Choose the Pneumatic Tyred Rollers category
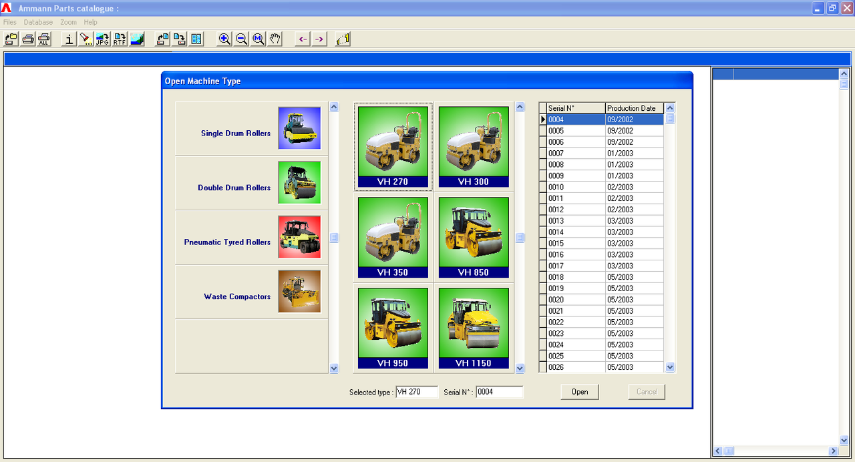Image resolution: width=855 pixels, height=462 pixels. click(252, 238)
